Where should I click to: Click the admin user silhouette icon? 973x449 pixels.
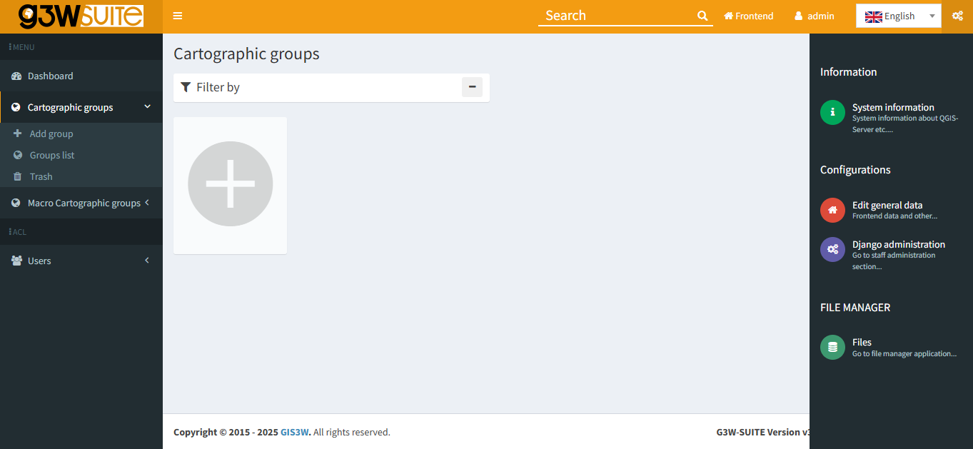click(799, 16)
